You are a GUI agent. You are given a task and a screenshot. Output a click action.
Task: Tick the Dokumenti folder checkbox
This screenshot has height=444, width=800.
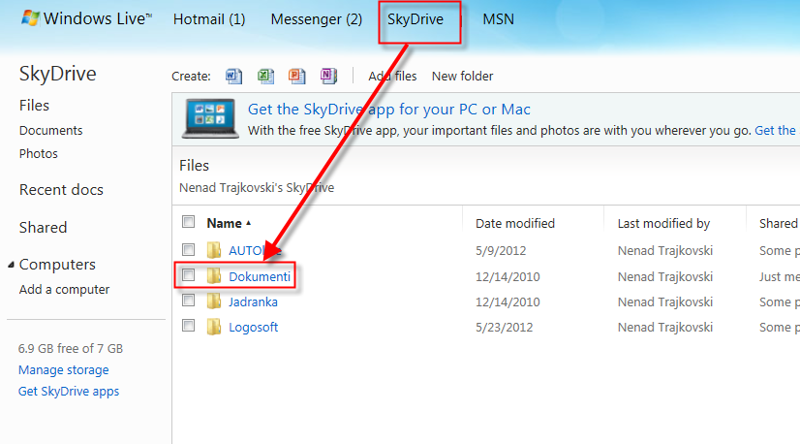click(x=189, y=275)
